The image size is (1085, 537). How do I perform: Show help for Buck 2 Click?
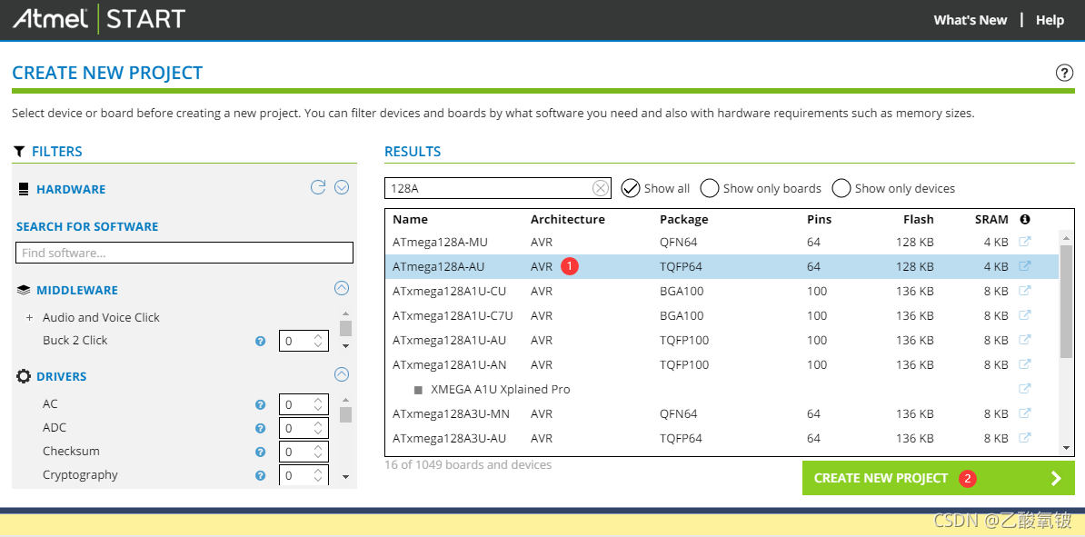pyautogui.click(x=260, y=341)
